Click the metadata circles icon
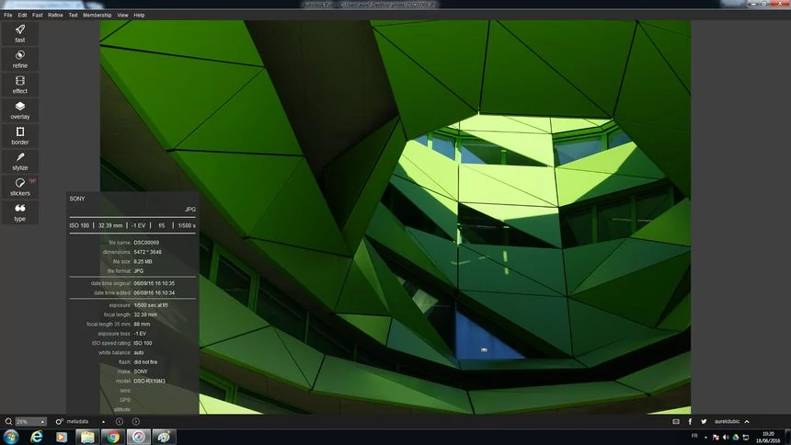 [59, 421]
